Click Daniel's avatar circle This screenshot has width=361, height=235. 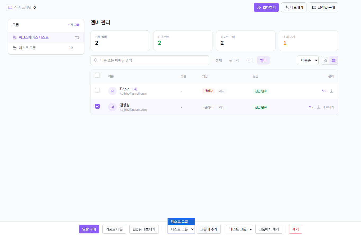pos(112,91)
